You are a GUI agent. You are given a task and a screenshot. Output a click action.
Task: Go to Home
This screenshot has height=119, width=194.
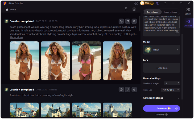click(11, 10)
